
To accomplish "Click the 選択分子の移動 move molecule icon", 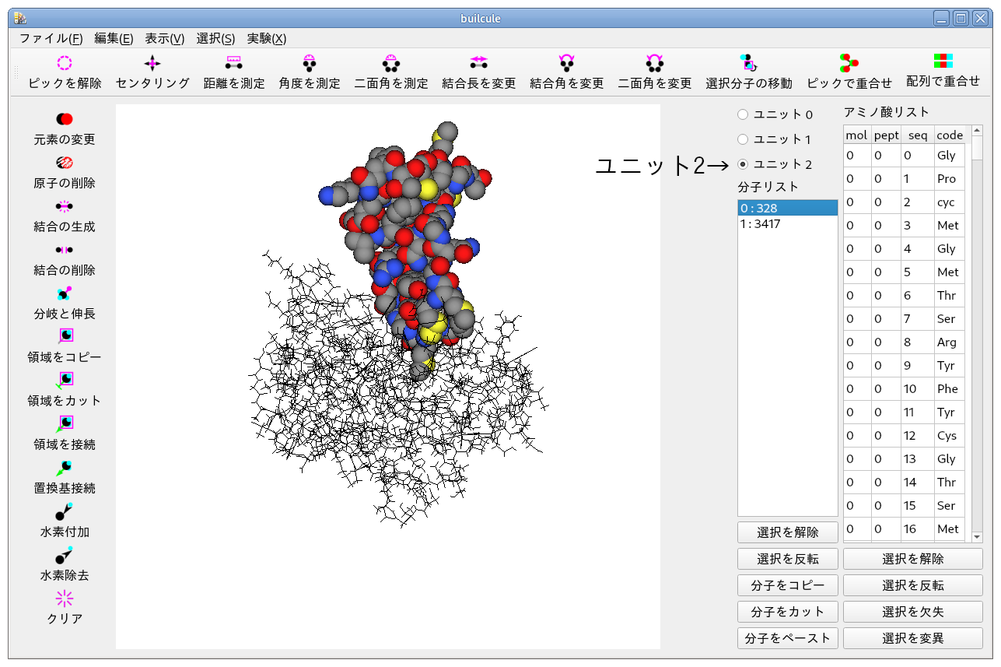I will (x=748, y=64).
